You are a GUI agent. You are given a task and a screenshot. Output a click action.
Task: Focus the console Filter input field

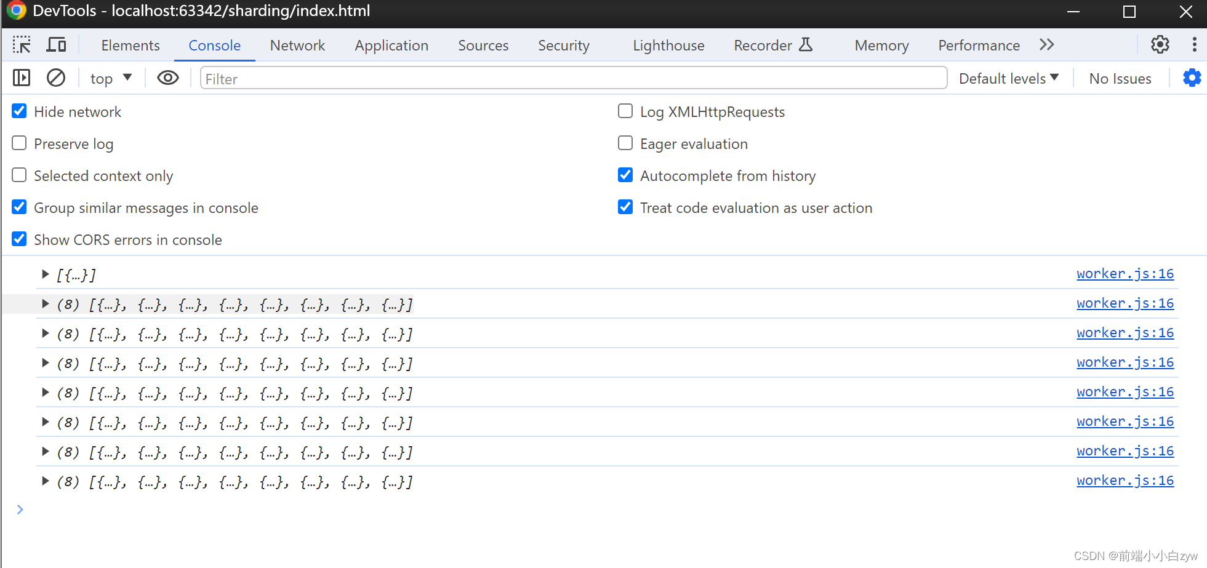pos(574,78)
